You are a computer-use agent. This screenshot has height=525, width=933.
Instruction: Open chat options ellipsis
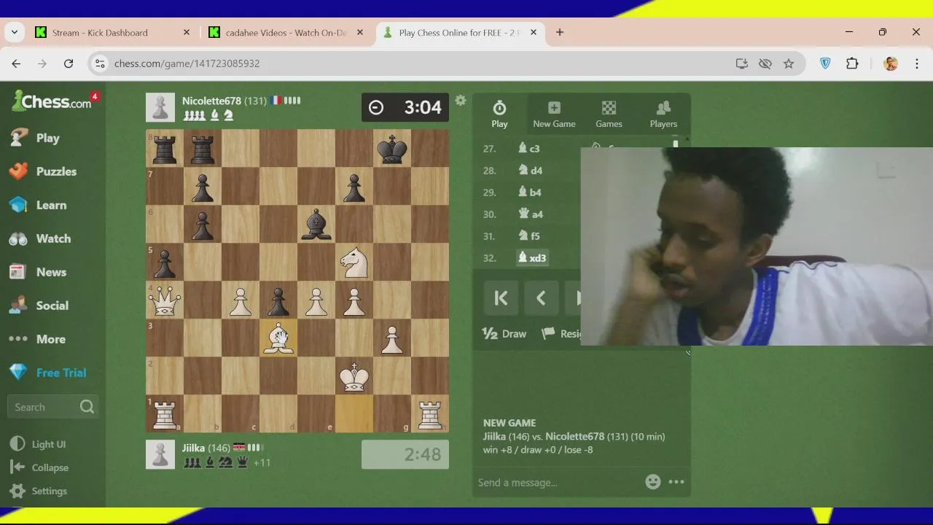(x=676, y=481)
